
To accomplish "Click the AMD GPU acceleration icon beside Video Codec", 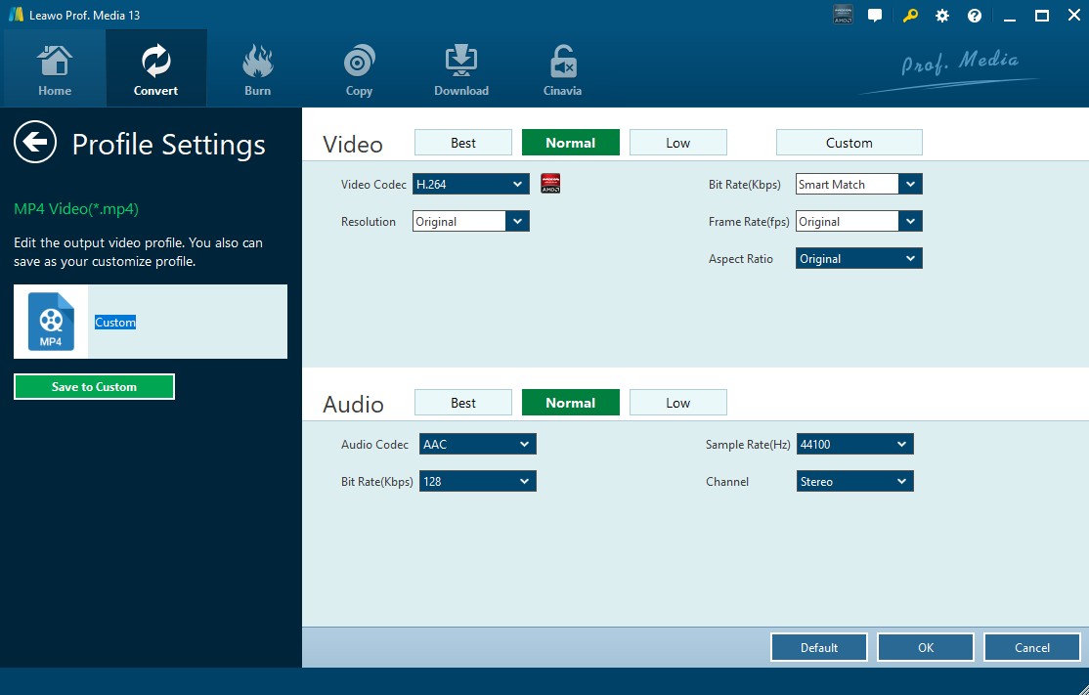I will tap(550, 184).
